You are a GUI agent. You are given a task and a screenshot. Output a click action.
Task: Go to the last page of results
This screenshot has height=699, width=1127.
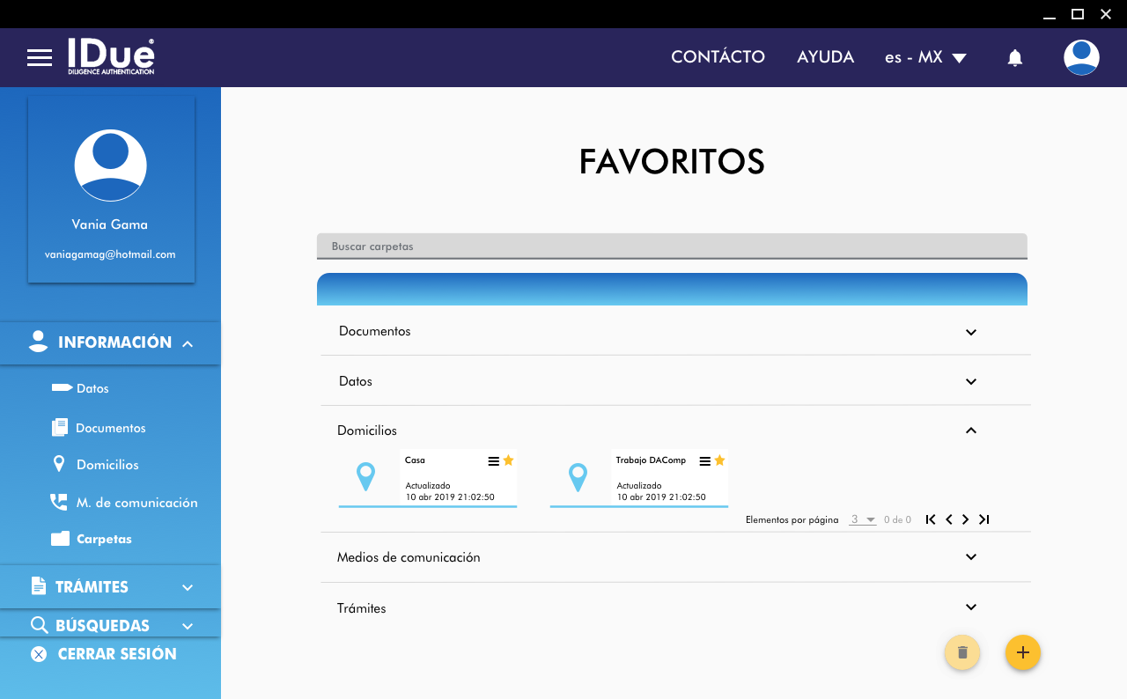click(983, 519)
